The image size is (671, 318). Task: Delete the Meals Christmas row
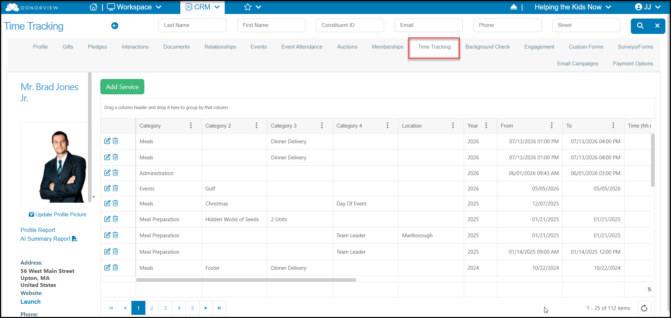click(115, 203)
